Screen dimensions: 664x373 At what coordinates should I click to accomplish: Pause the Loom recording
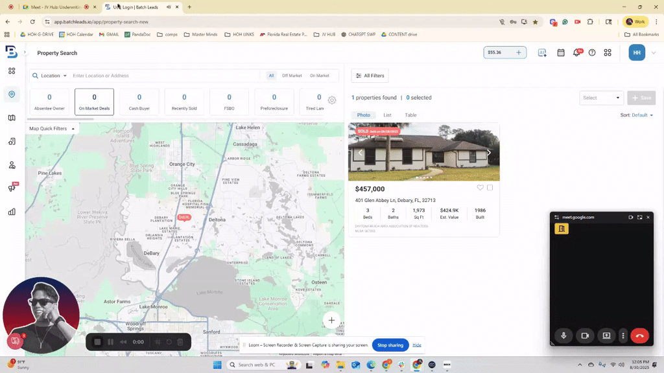(110, 342)
